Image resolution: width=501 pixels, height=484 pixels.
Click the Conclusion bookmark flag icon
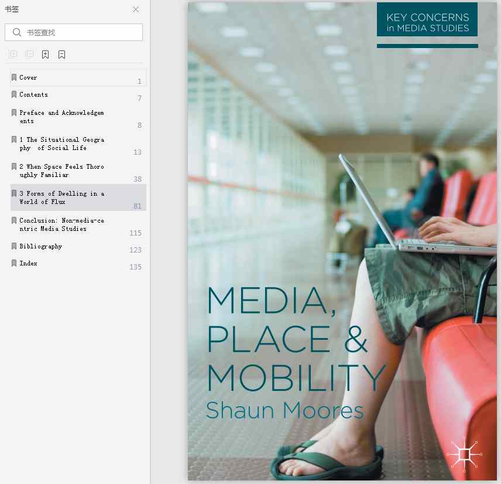pos(14,220)
